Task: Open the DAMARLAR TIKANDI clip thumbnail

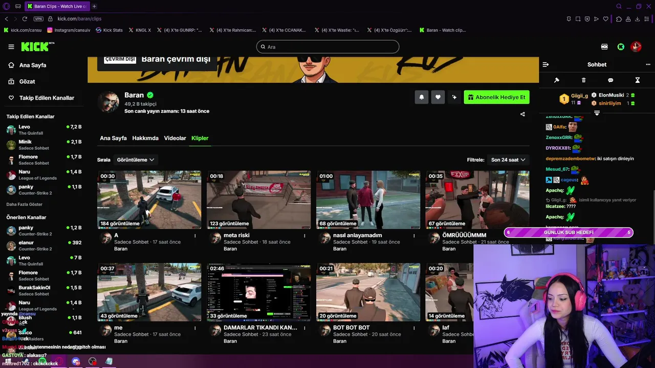Action: click(x=258, y=292)
